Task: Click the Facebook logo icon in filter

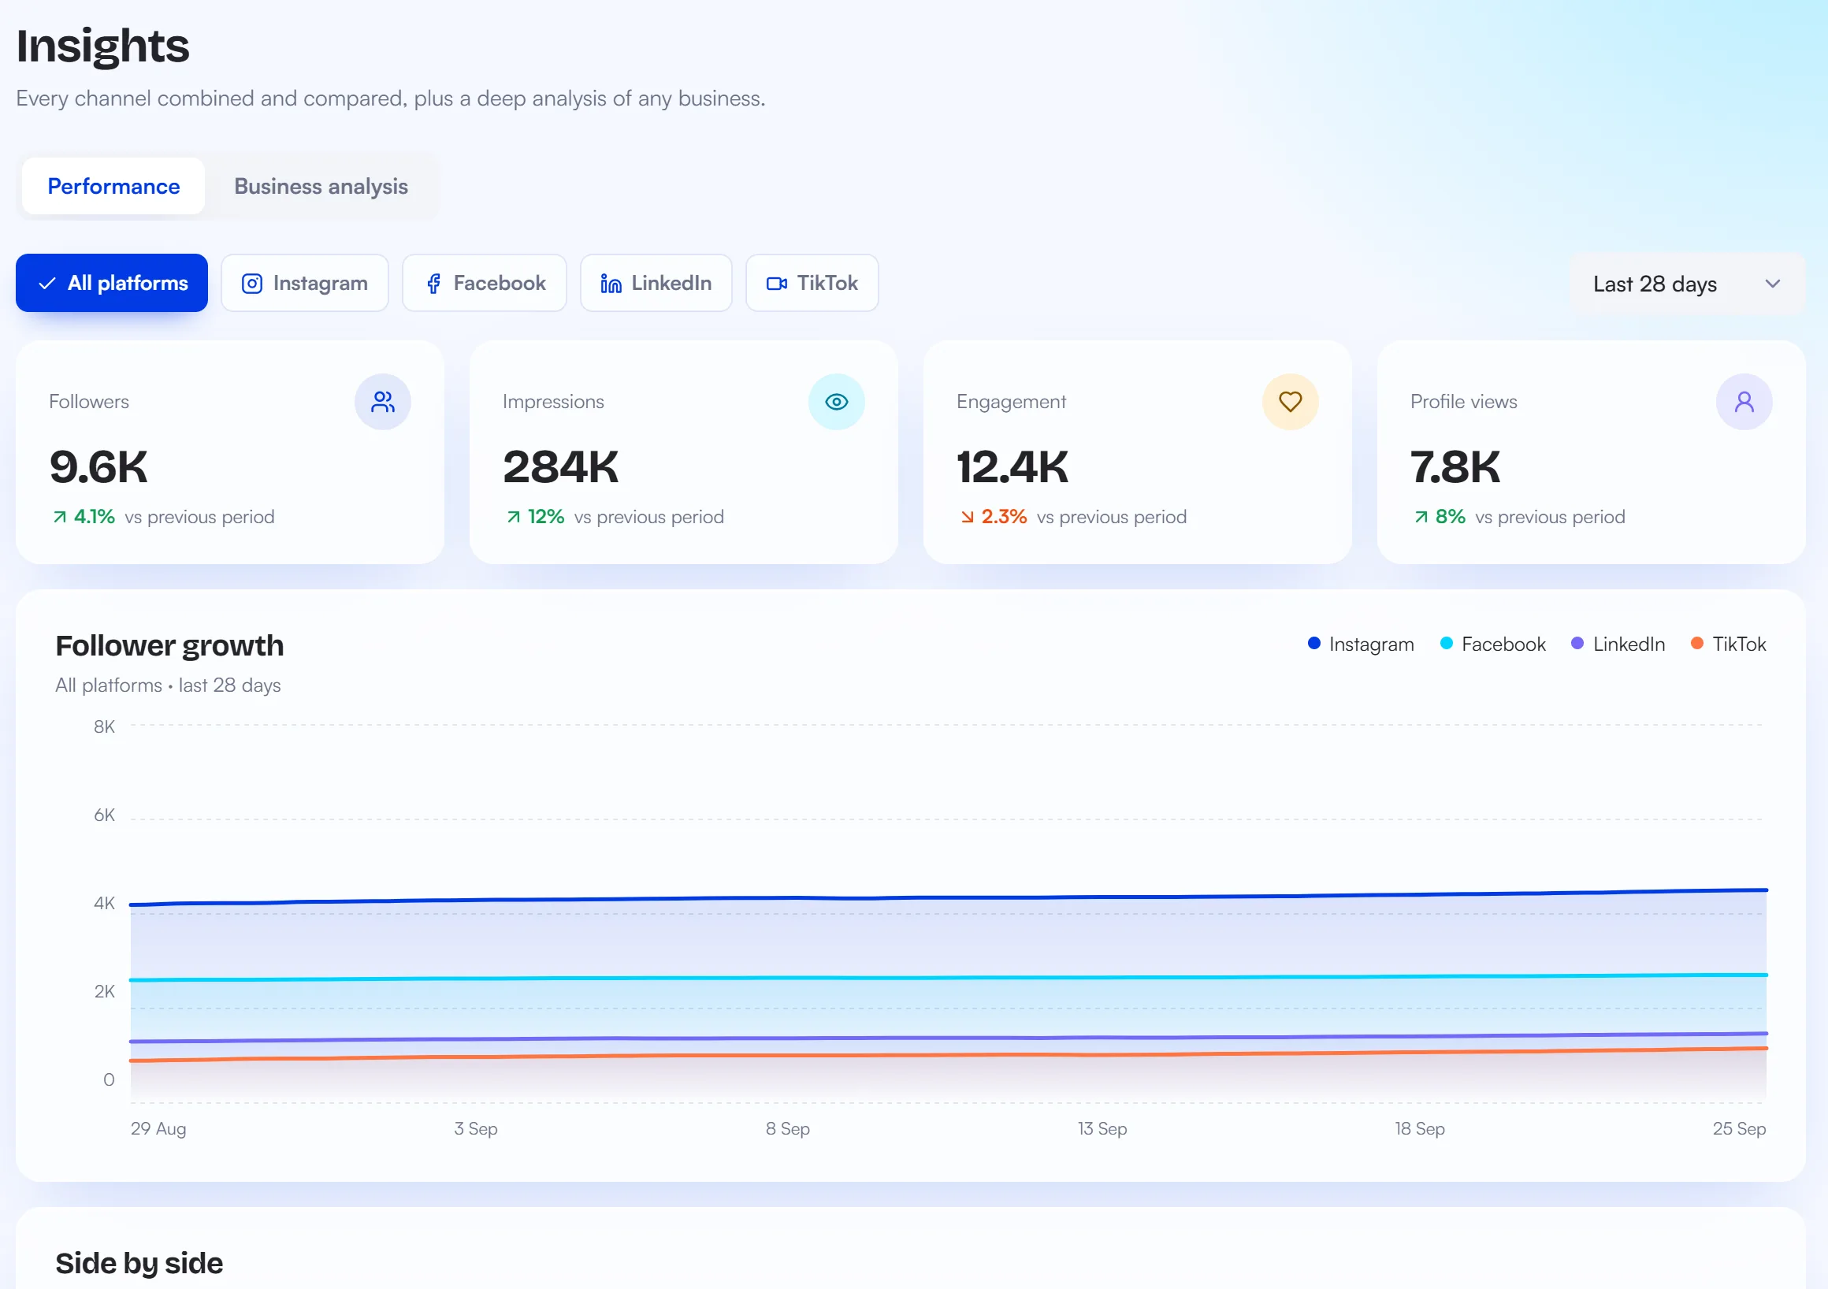Action: pyautogui.click(x=433, y=284)
